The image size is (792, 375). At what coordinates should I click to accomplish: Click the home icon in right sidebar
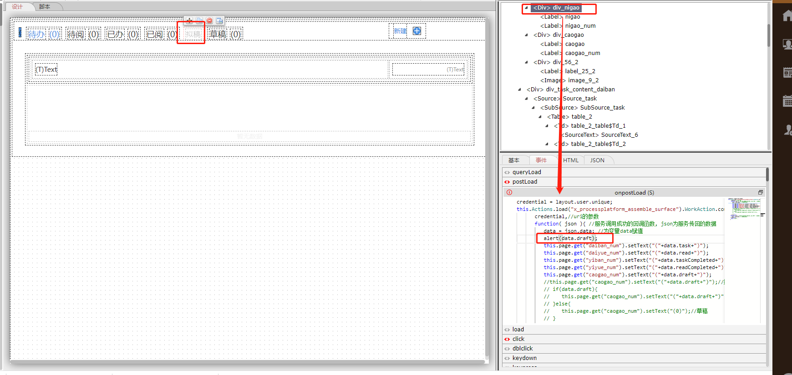[787, 16]
